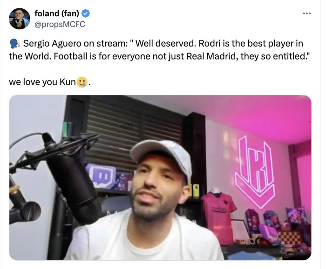Click the speaking head emoji before Sergio
Viewport: 326px width, 269px height.
(15, 44)
